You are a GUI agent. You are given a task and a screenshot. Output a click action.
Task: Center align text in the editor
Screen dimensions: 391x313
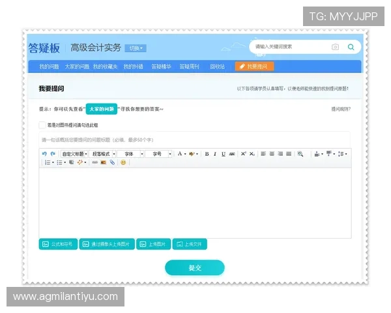[x=272, y=154]
